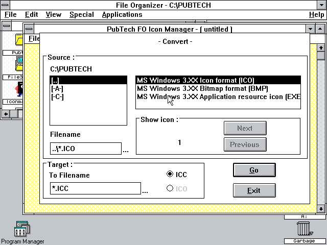Select the [-A-] drive entry

click(x=88, y=88)
